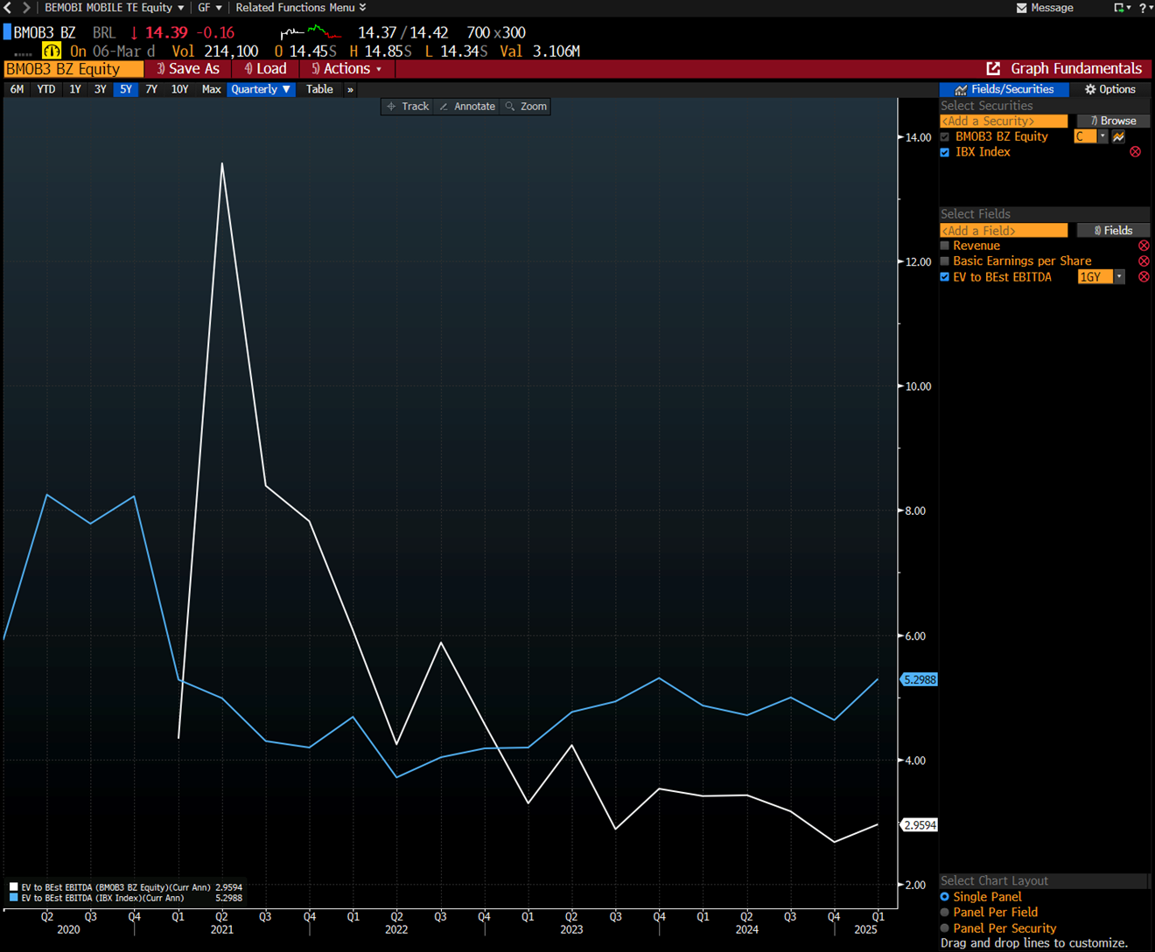Viewport: 1155px width, 952px height.
Task: Show more toolbar options with »
Action: [350, 89]
